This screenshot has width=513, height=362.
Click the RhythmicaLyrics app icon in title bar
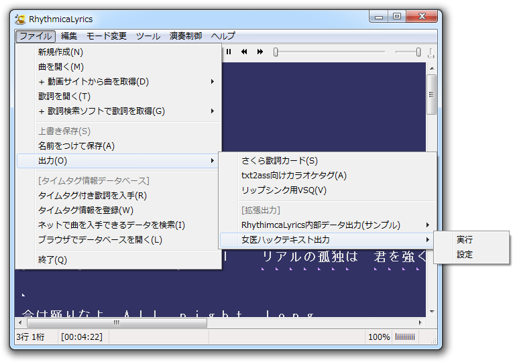[20, 19]
